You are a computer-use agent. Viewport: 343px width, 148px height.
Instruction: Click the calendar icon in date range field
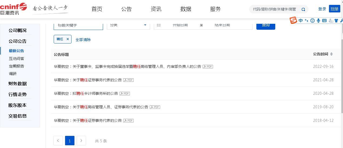159,25
